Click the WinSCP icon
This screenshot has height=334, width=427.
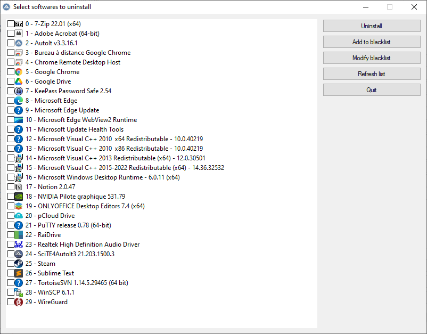tap(19, 292)
